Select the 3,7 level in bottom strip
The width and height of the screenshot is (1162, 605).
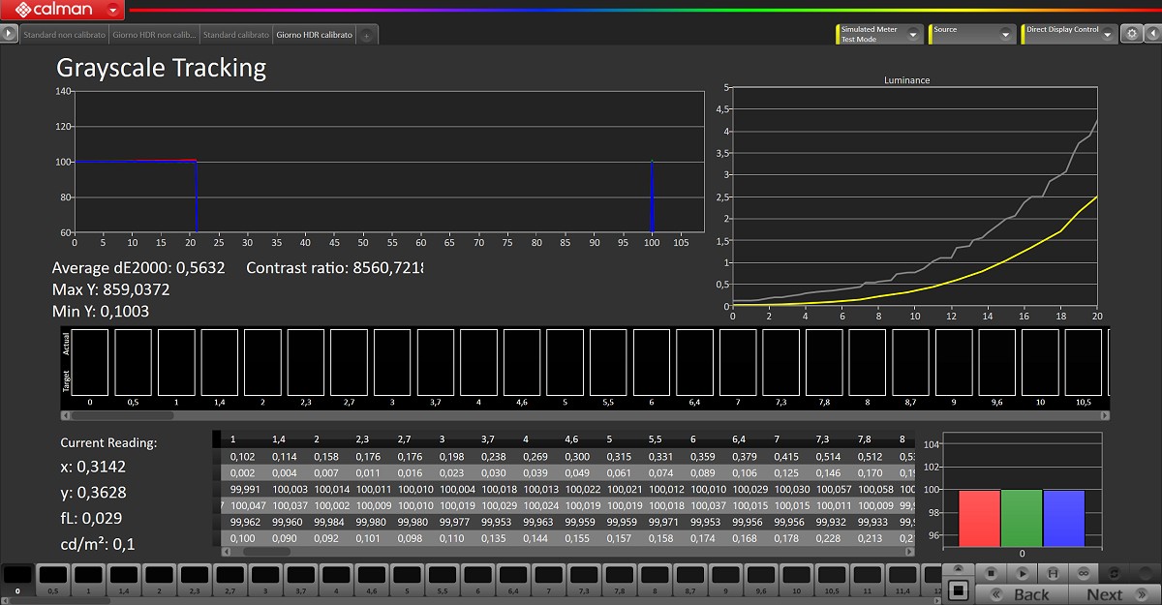301,580
